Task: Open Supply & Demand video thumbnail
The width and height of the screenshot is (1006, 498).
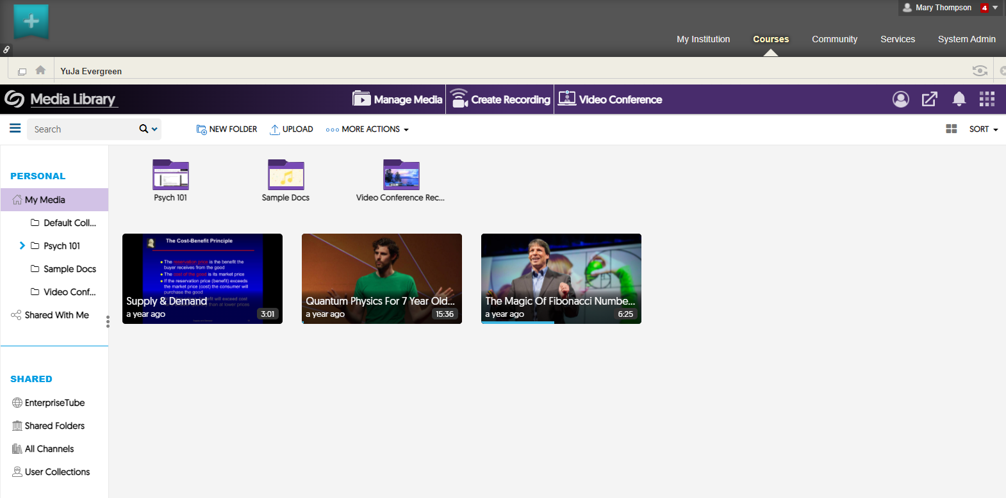Action: [x=202, y=278]
